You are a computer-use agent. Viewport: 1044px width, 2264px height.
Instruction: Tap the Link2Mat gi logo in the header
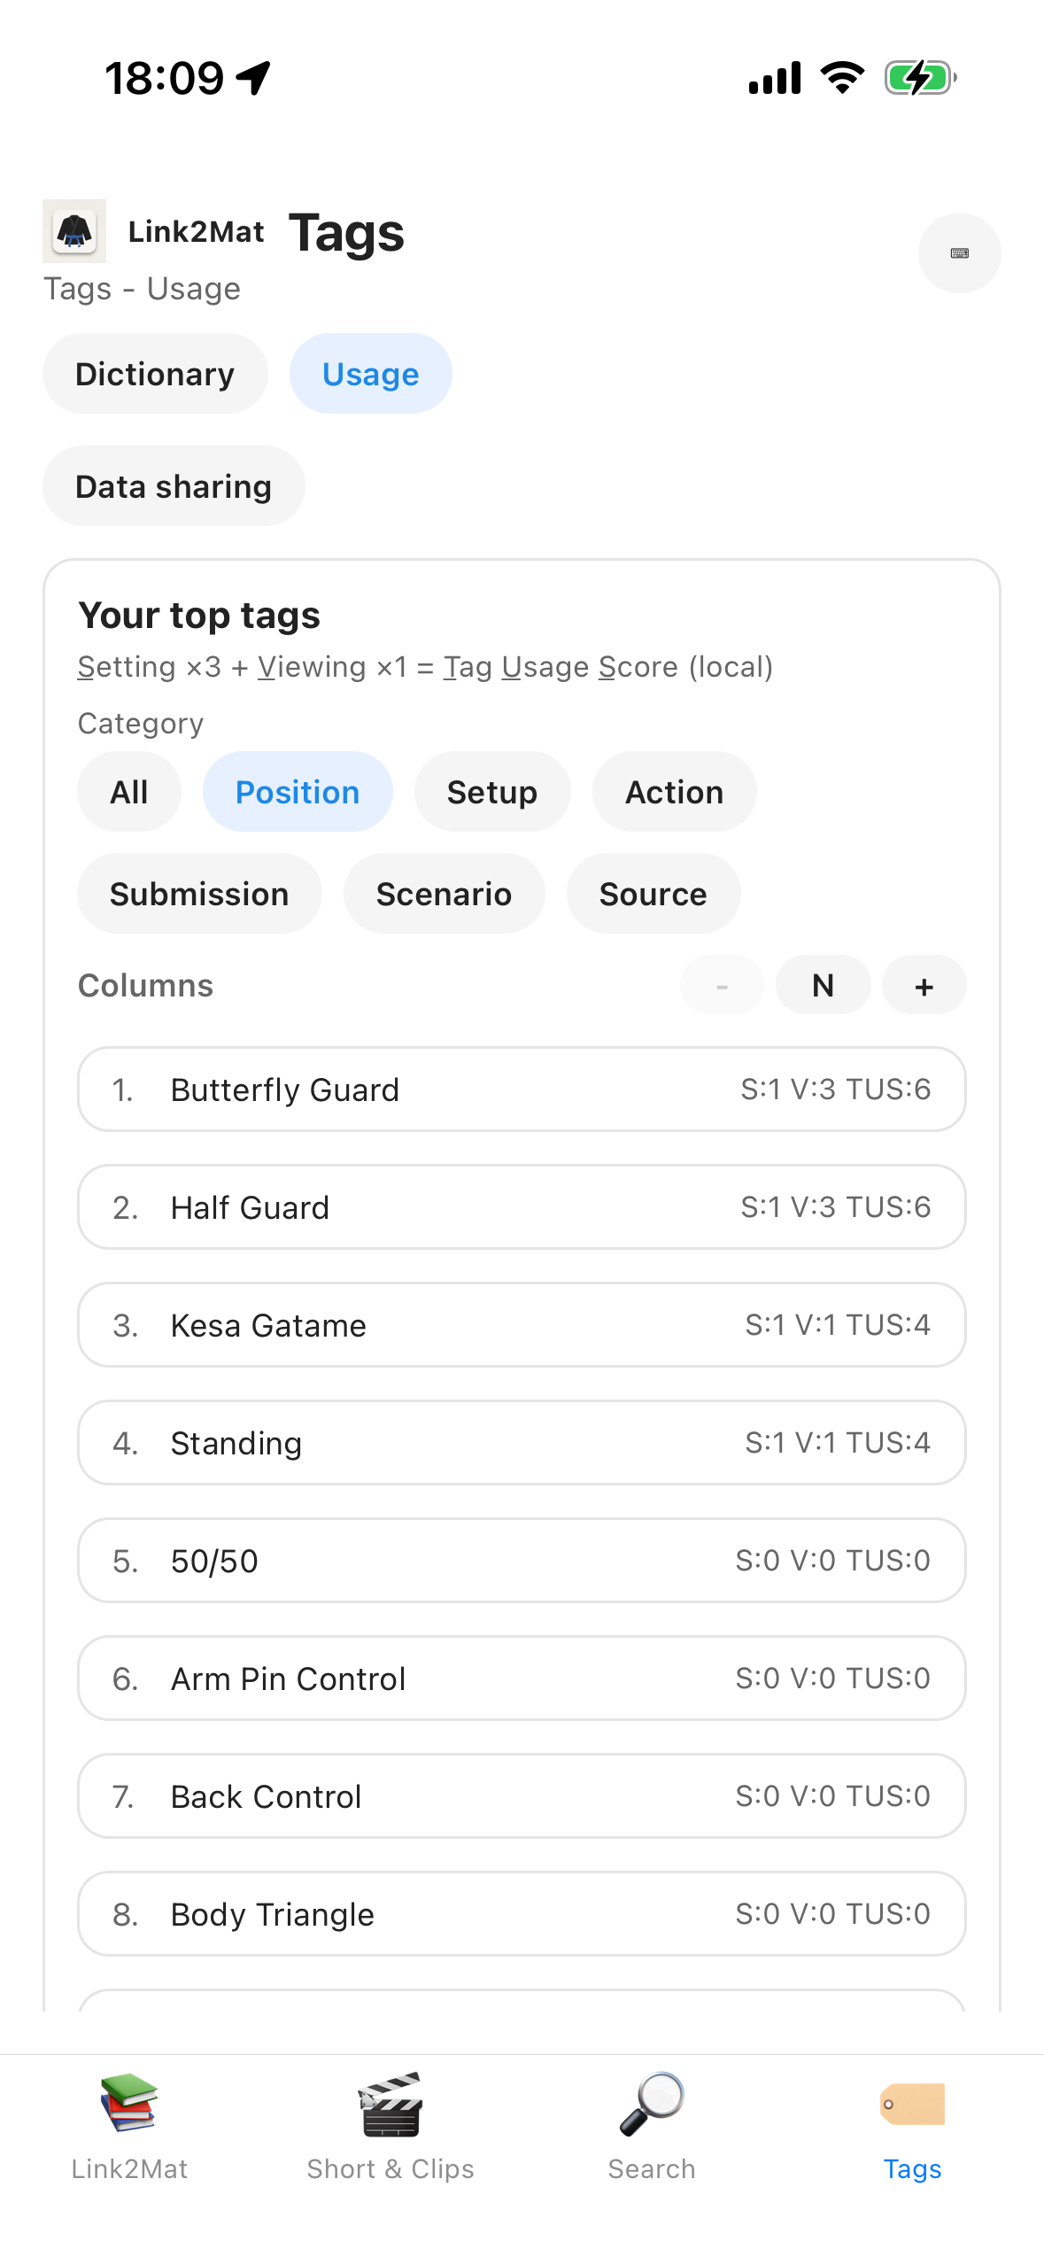click(73, 233)
